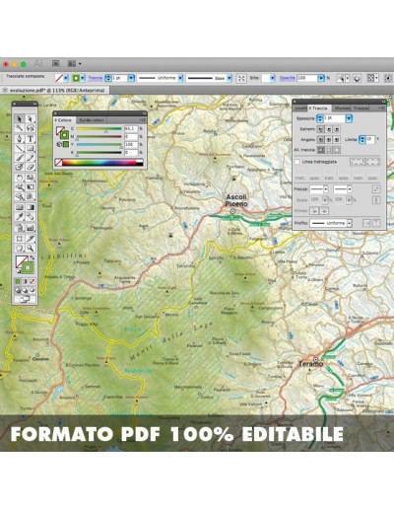
Task: Pick the Lasso tool
Action: pos(31,128)
